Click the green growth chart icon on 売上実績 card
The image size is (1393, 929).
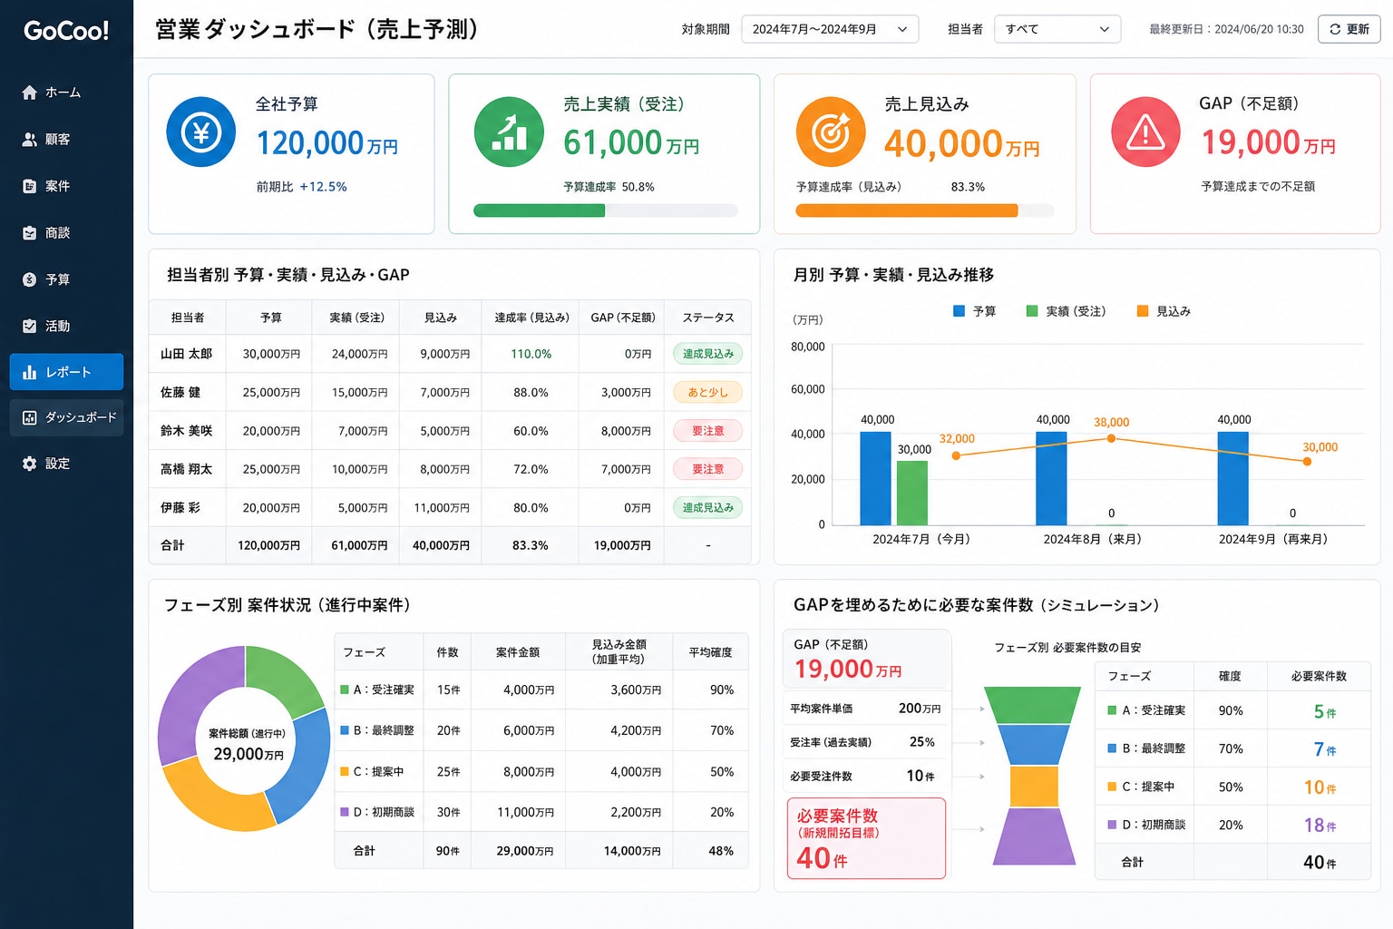pos(509,132)
